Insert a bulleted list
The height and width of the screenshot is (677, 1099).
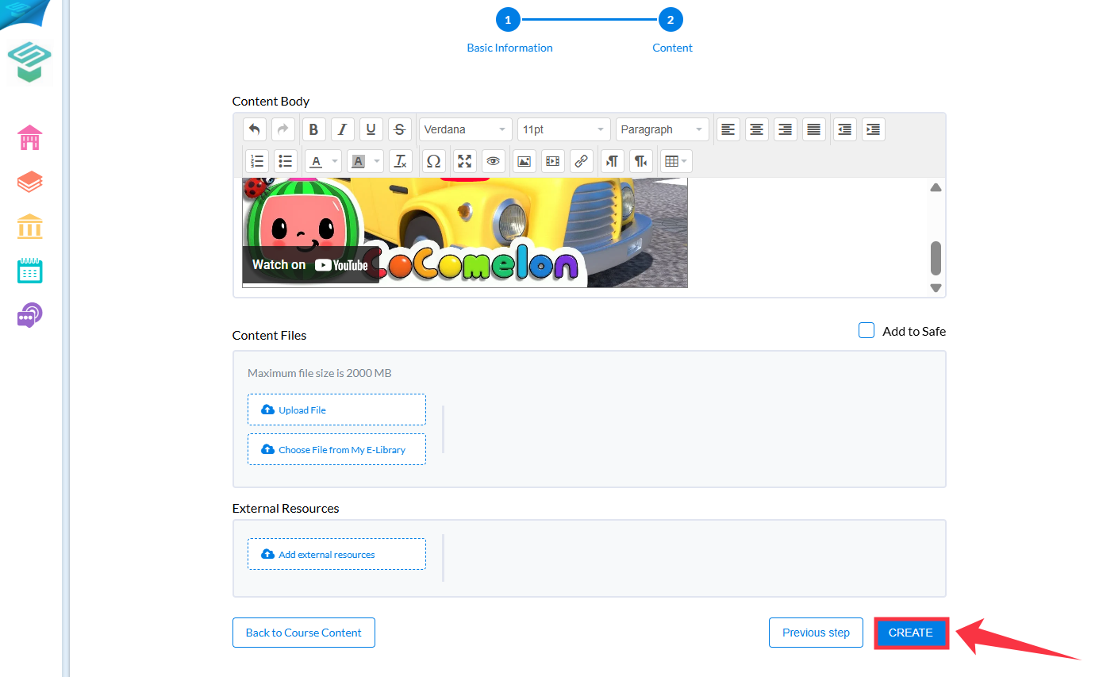(286, 161)
